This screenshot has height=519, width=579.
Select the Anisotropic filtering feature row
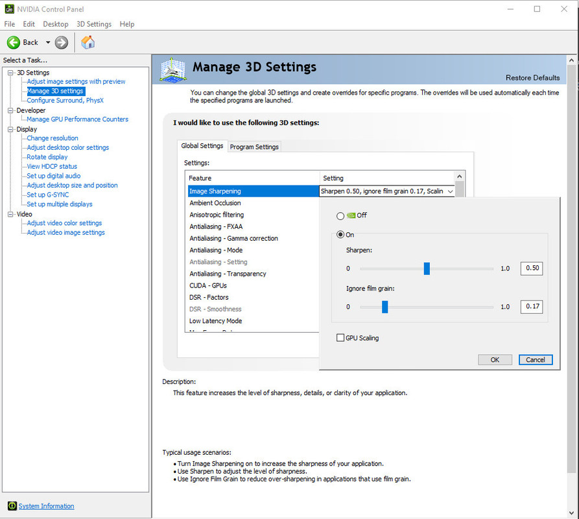pyautogui.click(x=254, y=215)
